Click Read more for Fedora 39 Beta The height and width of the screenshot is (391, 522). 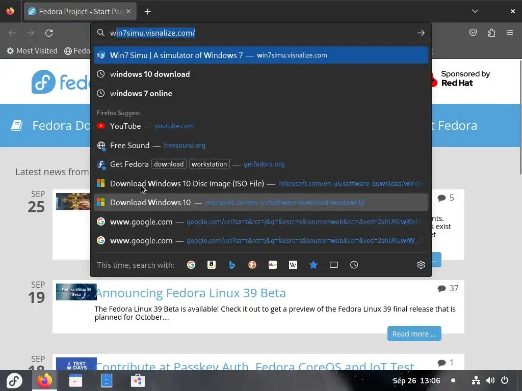pyautogui.click(x=414, y=334)
